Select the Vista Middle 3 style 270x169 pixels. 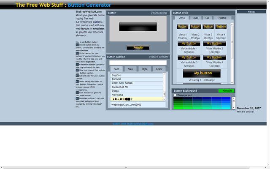(189, 57)
